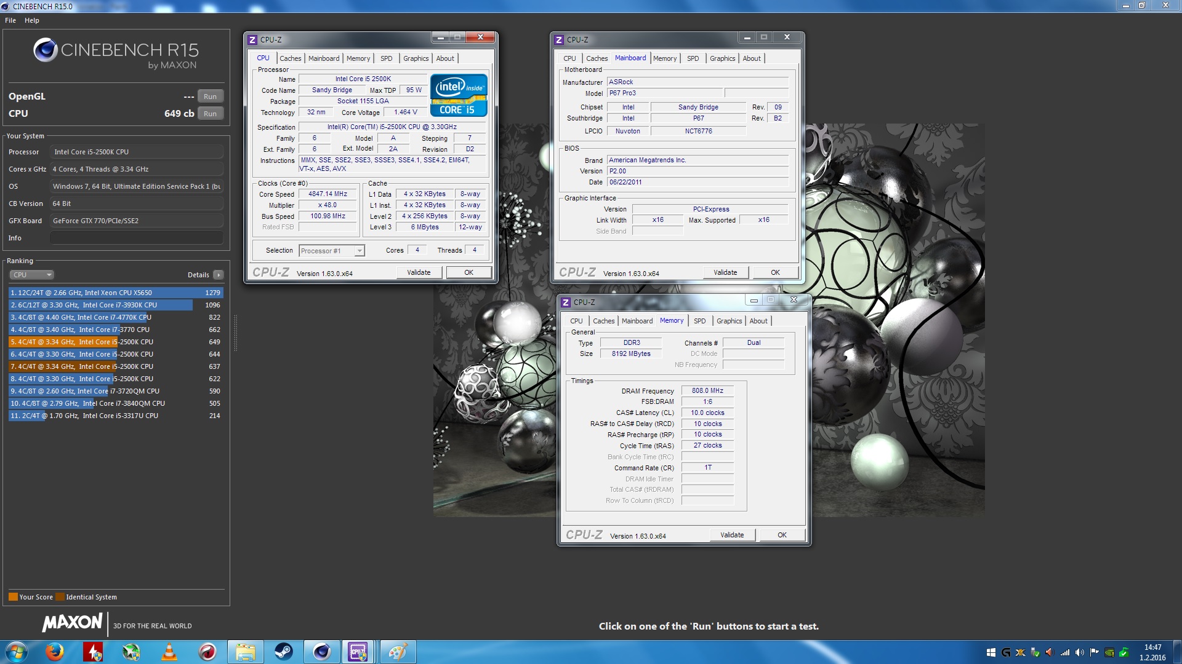Open the Help menu in Cinebench

32,20
